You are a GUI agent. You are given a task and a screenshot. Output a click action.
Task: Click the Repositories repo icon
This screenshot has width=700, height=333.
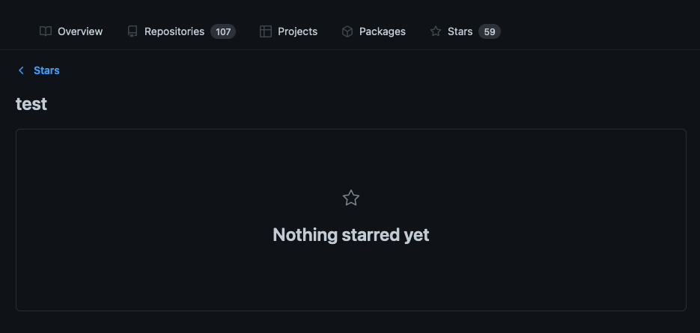(133, 31)
